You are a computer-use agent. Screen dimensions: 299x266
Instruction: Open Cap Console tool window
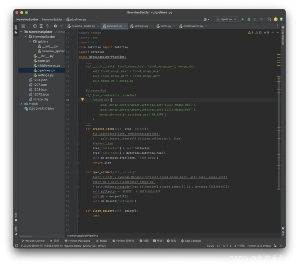[191, 241]
